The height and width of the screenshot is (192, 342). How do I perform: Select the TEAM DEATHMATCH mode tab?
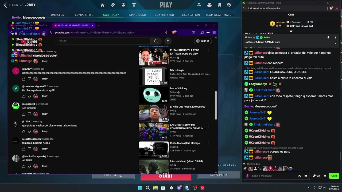(219, 15)
